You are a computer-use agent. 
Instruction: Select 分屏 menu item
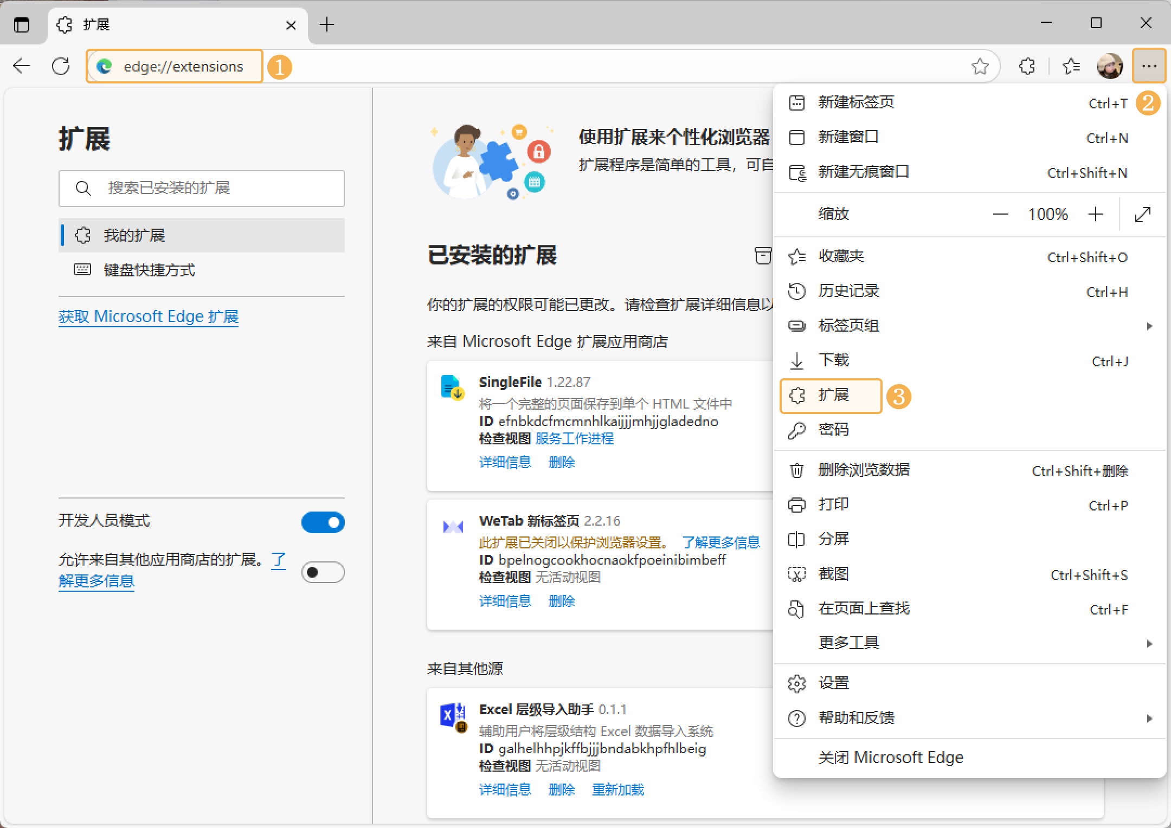[969, 540]
